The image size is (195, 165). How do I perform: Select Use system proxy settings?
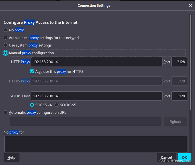click(x=5, y=45)
